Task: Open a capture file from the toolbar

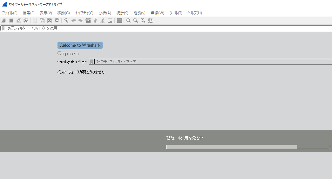Action: (x=35, y=20)
